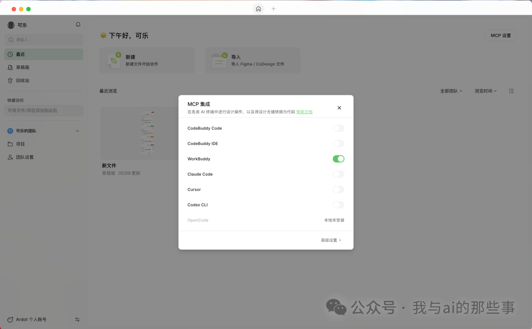The image size is (532, 329).
Task: Click the folder icon beside 项目
Action: (10, 144)
